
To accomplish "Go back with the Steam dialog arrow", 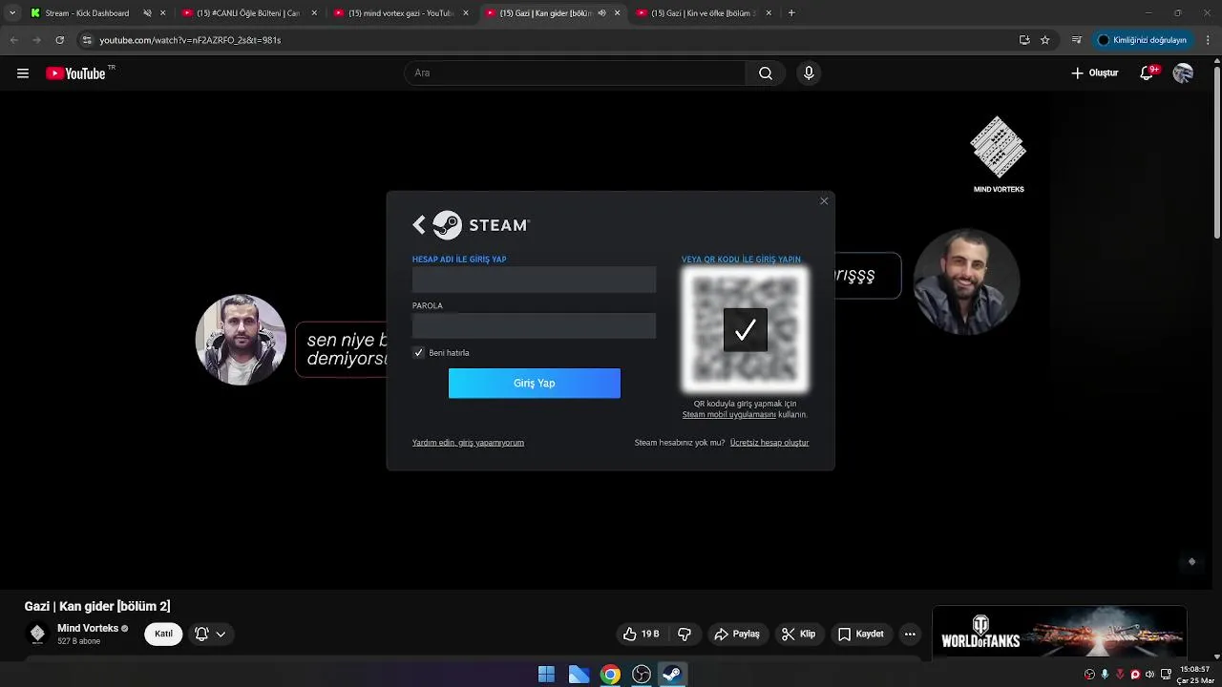I will (419, 225).
